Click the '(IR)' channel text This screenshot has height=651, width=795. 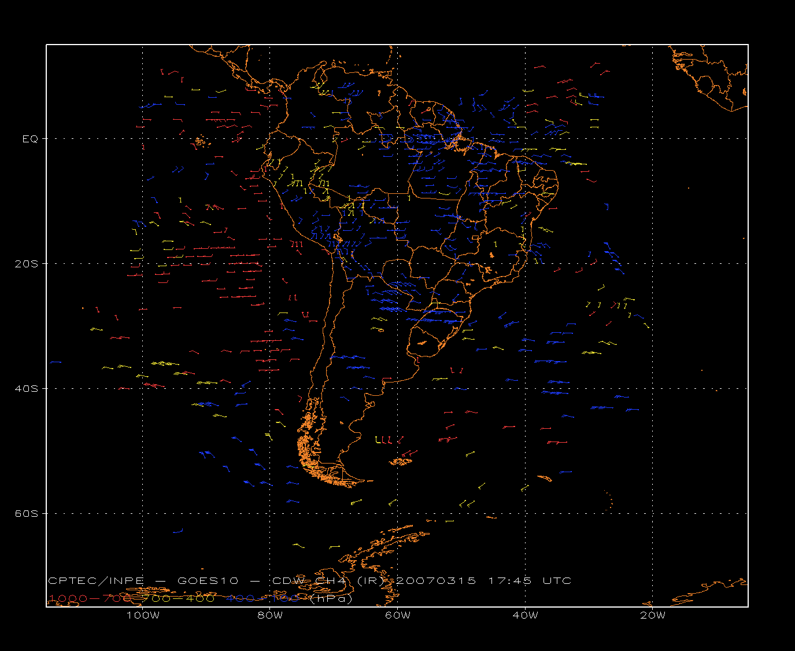370,581
